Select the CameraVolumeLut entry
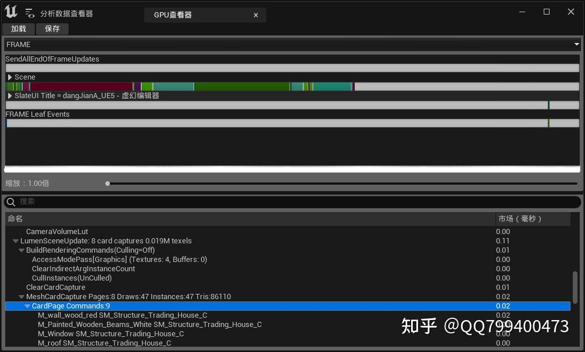Image resolution: width=585 pixels, height=352 pixels. [x=56, y=231]
